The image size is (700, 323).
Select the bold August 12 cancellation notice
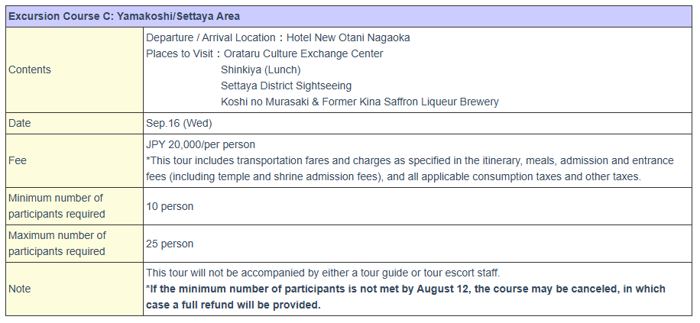pyautogui.click(x=406, y=297)
